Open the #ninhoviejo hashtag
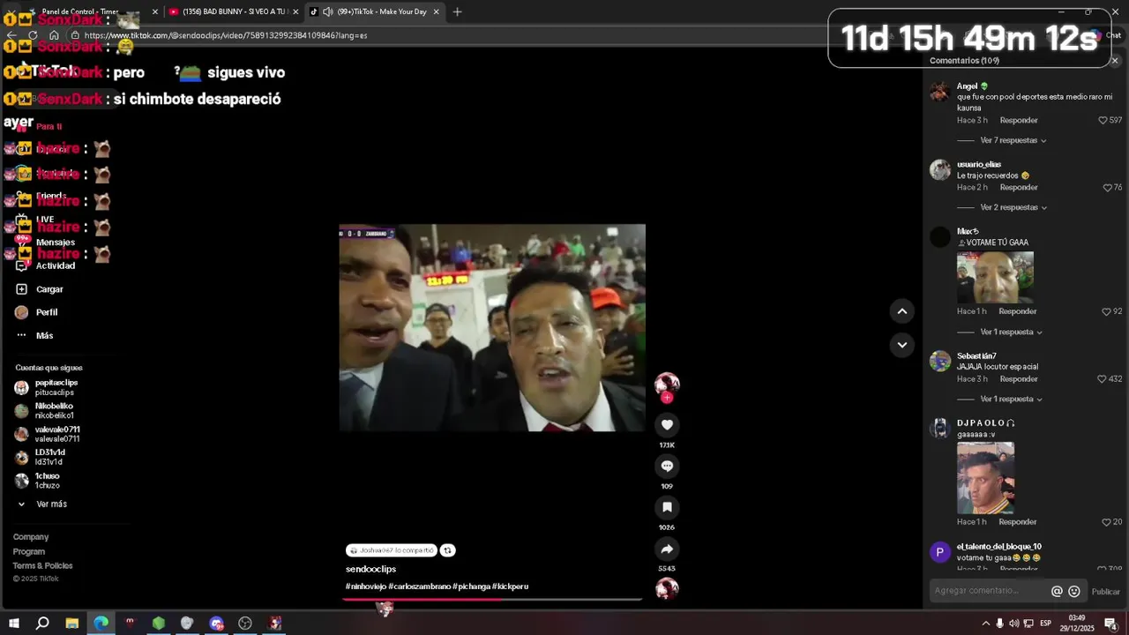Viewport: 1129px width, 635px height. coord(366,586)
